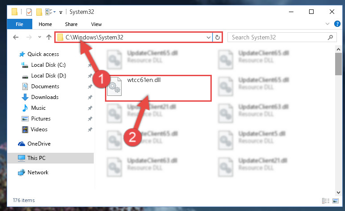This screenshot has height=211, width=345.
Task: Switch to Details view layout icon
Action: [x=326, y=201]
